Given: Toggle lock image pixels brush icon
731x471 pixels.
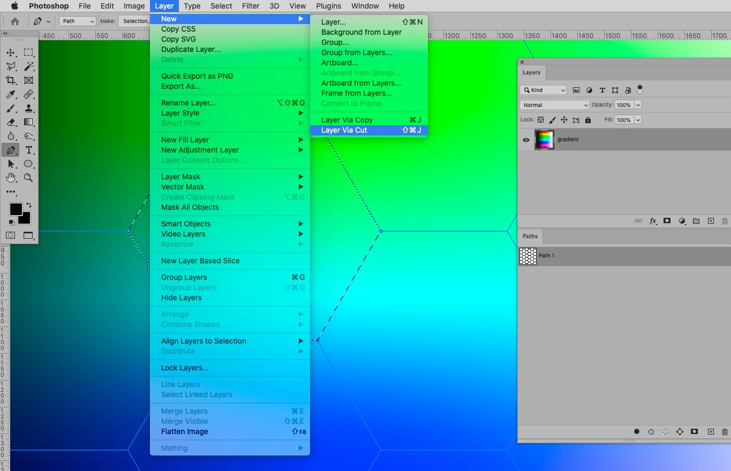Looking at the screenshot, I should pyautogui.click(x=553, y=120).
